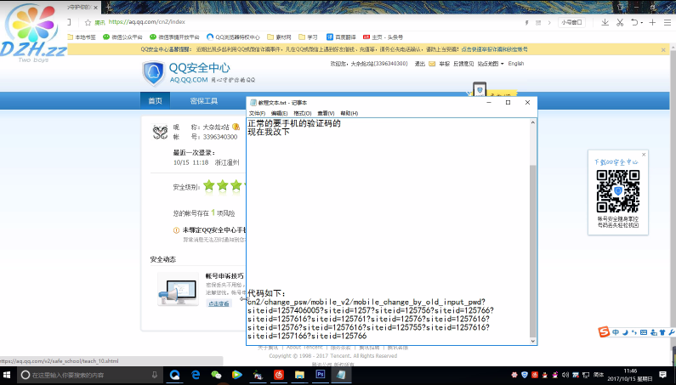Click Notepad scrollbar down arrow
Image resolution: width=676 pixels, height=385 pixels.
[533, 341]
